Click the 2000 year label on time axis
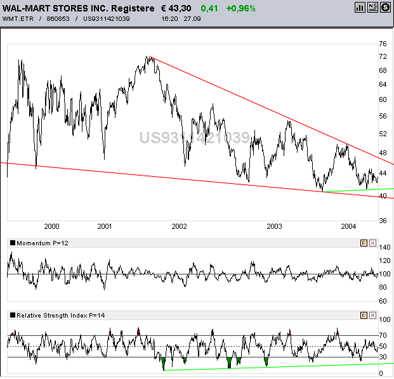Viewport: 394px width, 379px height. (51, 226)
